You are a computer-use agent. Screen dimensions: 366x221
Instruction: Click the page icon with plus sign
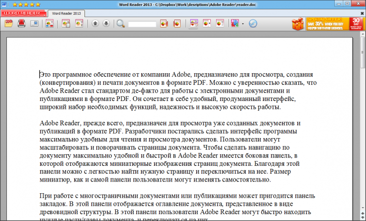click(x=207, y=23)
